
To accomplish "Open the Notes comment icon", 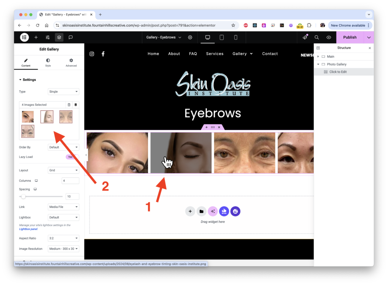I will pyautogui.click(x=70, y=37).
